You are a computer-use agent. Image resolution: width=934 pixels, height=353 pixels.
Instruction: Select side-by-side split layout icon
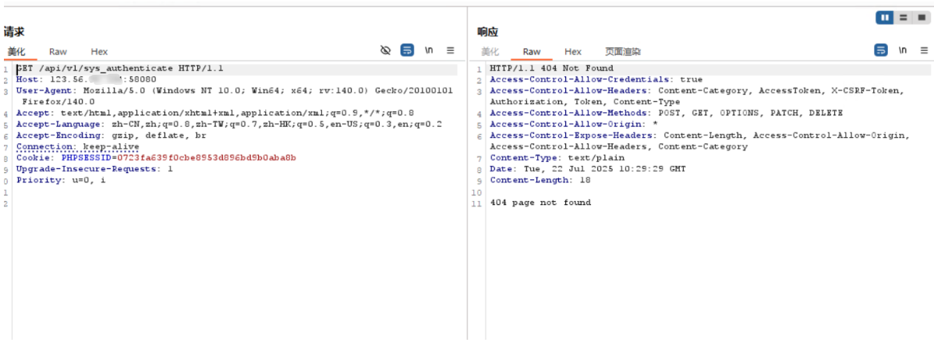tap(885, 17)
